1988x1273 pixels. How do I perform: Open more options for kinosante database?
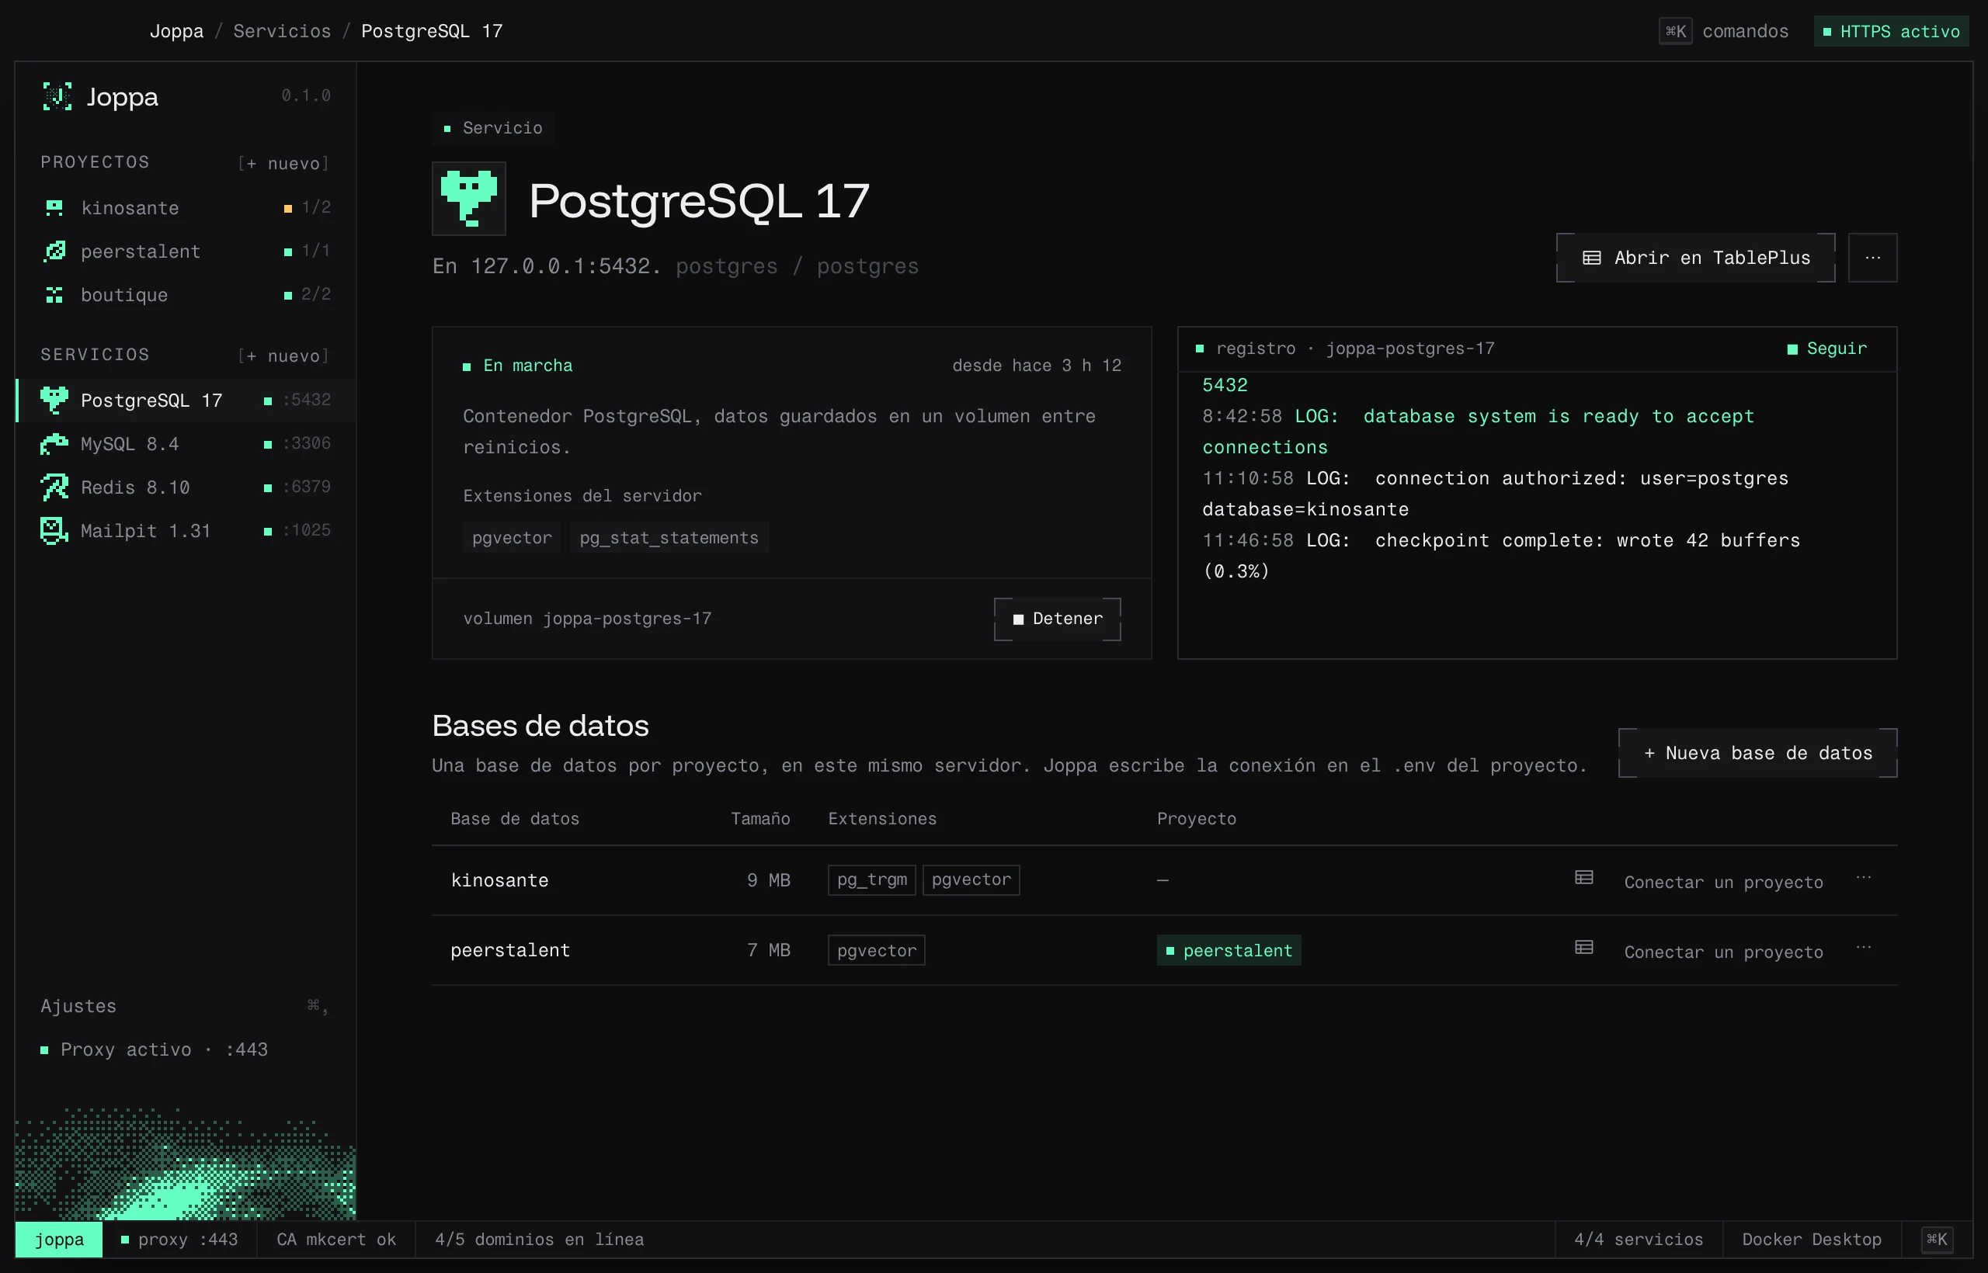coord(1863,877)
